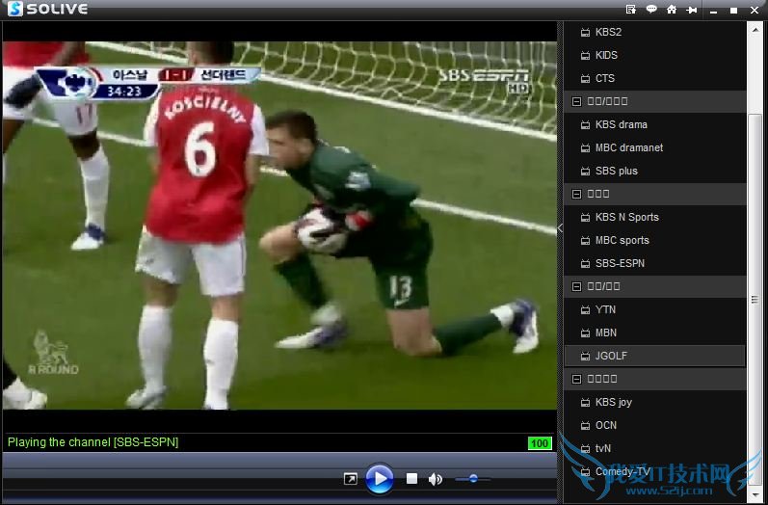Select the MBN channel
The height and width of the screenshot is (505, 768).
(654, 332)
